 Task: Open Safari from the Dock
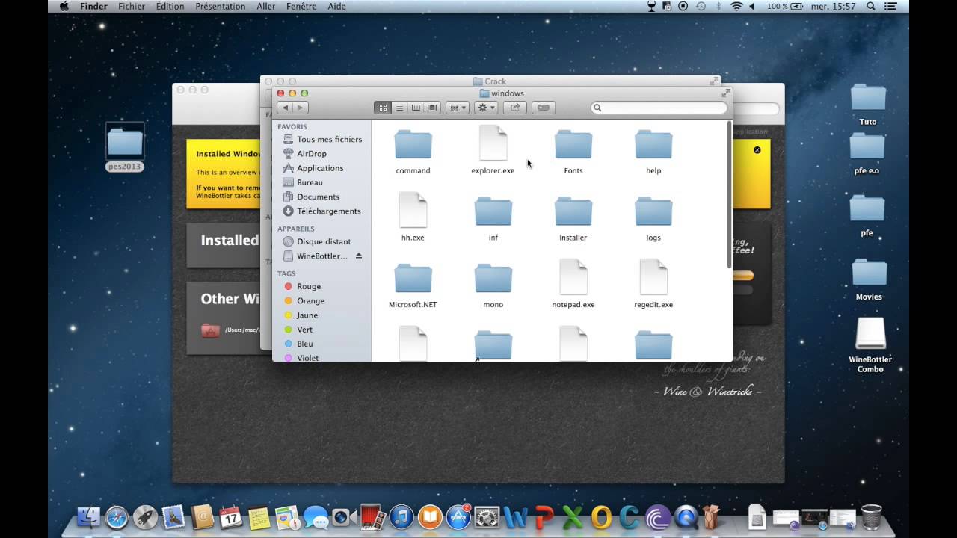point(117,517)
